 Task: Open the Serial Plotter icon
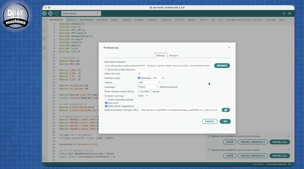coord(284,13)
